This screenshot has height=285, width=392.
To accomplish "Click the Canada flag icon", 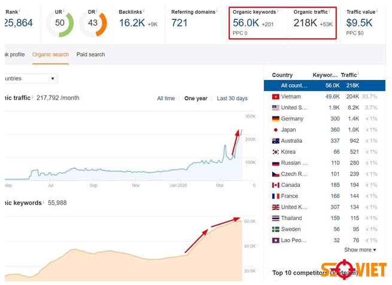I will pyautogui.click(x=275, y=185).
